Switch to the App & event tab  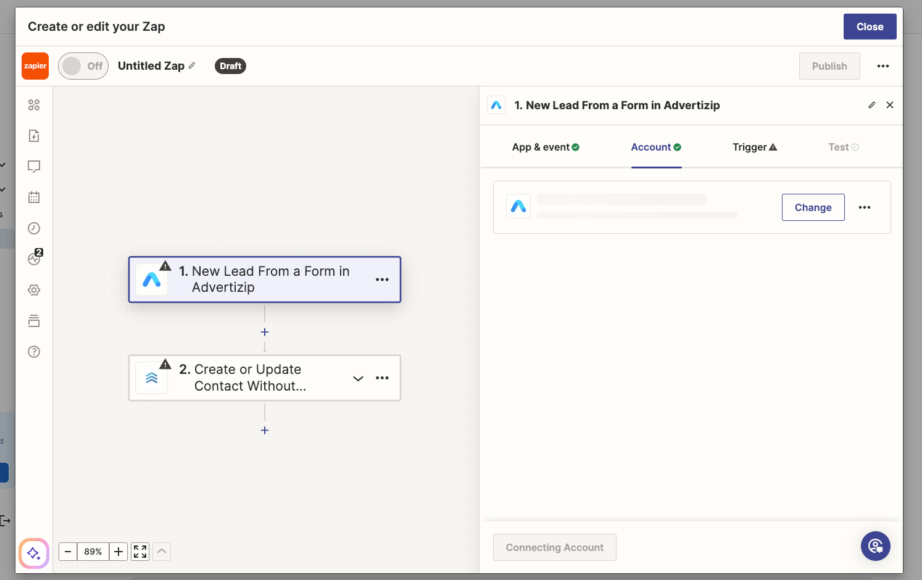545,147
